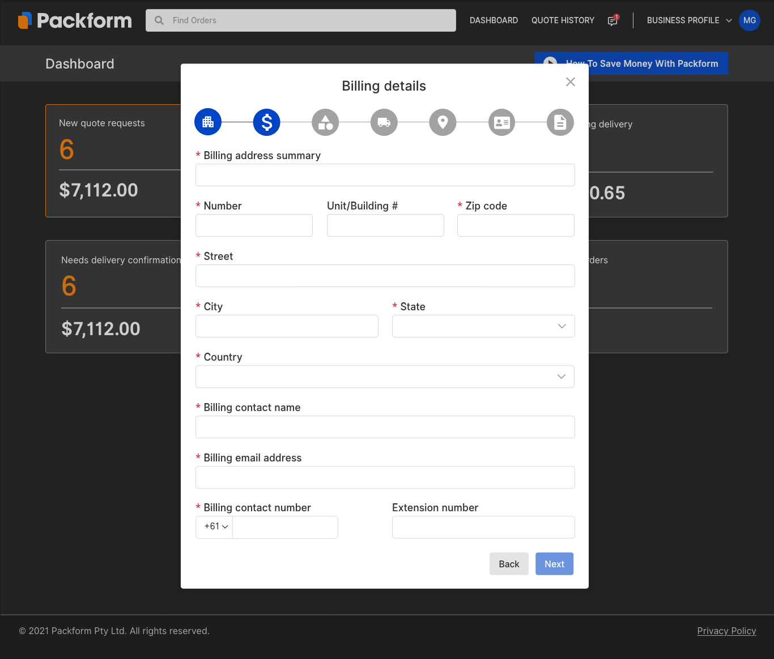Expand the State dropdown
Viewport: 774px width, 659px height.
pyautogui.click(x=483, y=326)
